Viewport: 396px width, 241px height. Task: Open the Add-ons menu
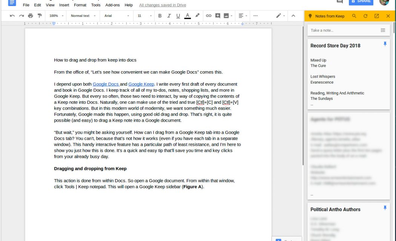(x=112, y=5)
